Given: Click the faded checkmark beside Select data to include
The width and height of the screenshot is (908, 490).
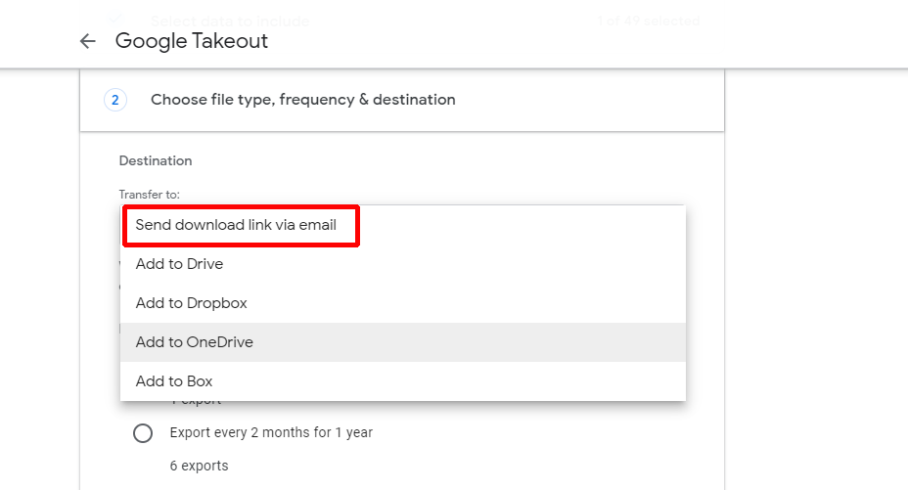Looking at the screenshot, I should (x=114, y=20).
